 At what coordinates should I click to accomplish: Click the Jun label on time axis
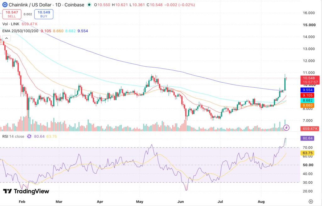pos(180,202)
